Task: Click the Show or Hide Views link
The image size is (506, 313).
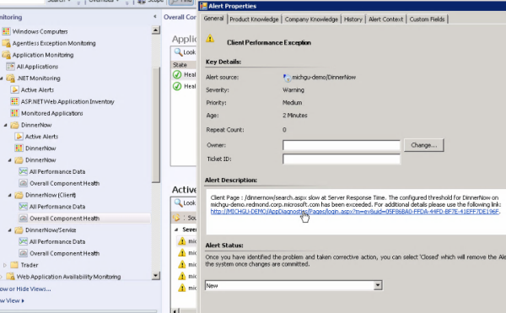Action: 25,289
